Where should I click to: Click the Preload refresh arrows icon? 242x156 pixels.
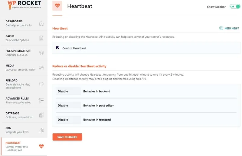(41, 84)
